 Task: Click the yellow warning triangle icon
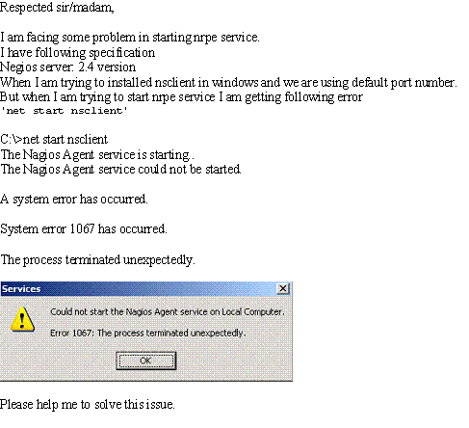tap(22, 319)
